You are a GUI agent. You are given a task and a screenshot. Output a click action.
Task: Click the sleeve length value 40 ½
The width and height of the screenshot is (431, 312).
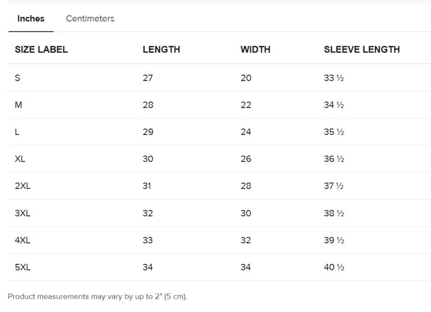[334, 267]
